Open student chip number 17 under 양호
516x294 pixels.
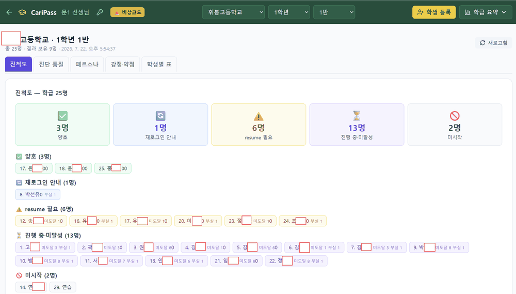(34, 168)
